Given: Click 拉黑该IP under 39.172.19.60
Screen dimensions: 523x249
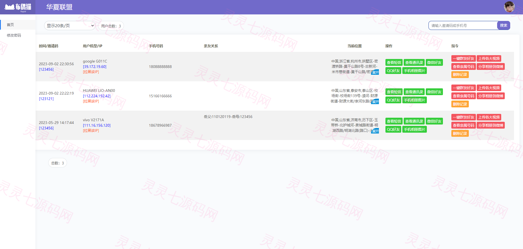Looking at the screenshot, I should point(91,72).
